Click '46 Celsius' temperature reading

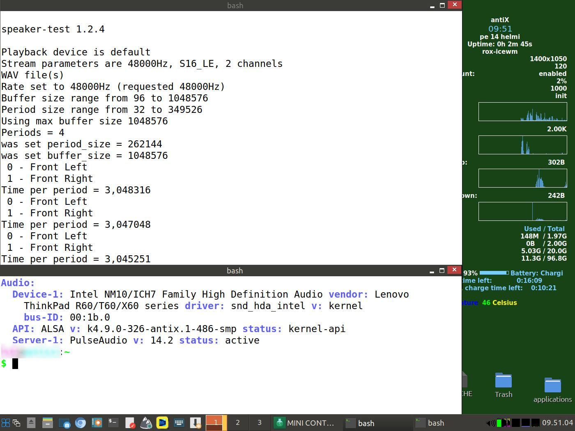pyautogui.click(x=499, y=303)
